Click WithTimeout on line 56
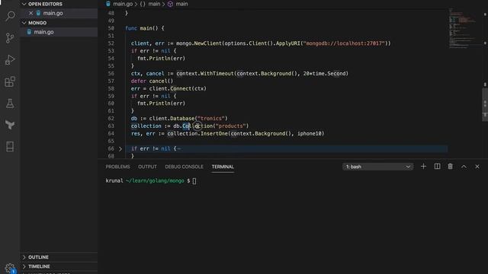The image size is (488, 274). coord(217,74)
